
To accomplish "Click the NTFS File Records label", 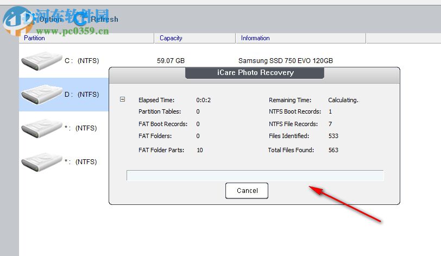I will point(293,124).
